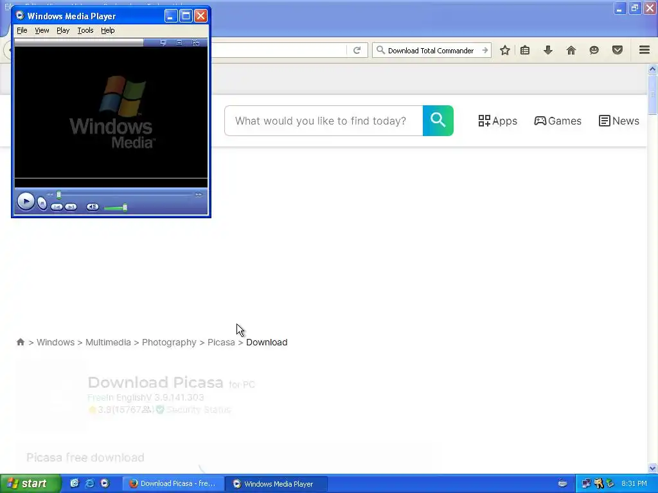Switch Media Player to skin mode icon

click(x=195, y=43)
